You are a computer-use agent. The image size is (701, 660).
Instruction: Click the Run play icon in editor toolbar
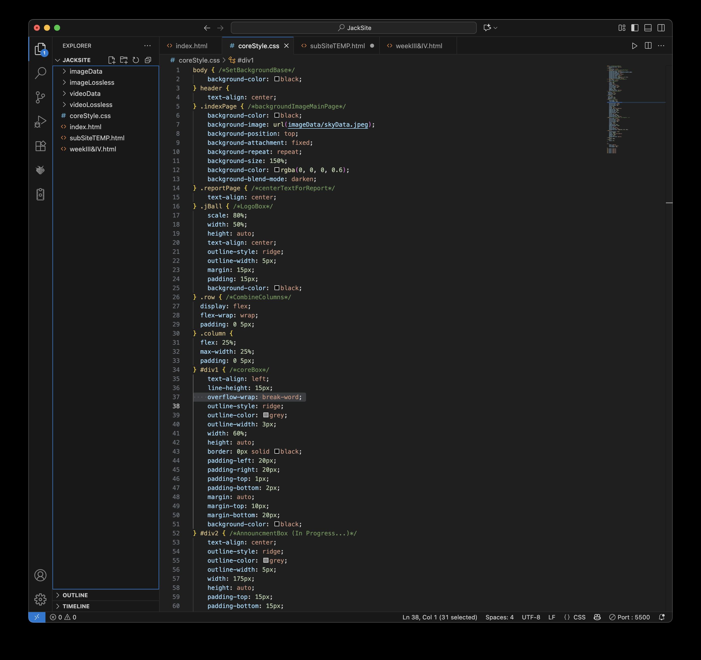(634, 46)
